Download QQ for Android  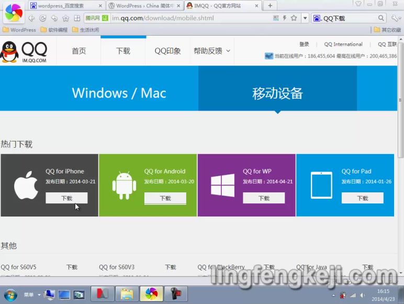[165, 198]
